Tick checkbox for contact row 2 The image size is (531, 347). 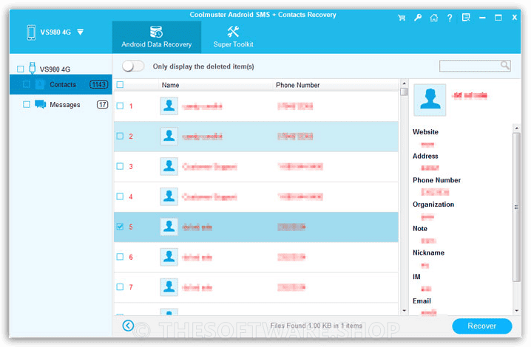tap(120, 136)
